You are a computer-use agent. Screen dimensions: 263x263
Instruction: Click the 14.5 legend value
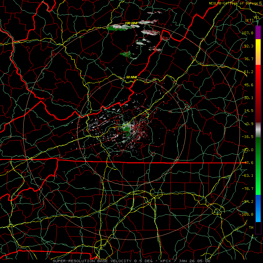[x=249, y=111]
